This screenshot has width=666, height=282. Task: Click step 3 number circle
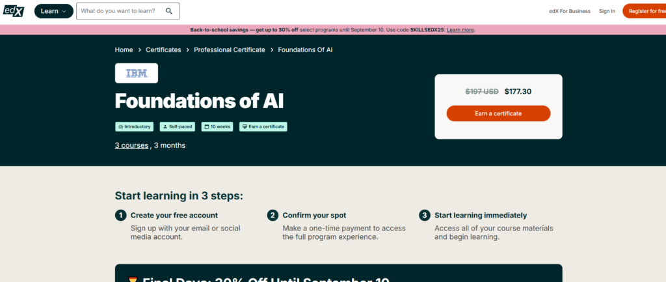click(x=424, y=215)
